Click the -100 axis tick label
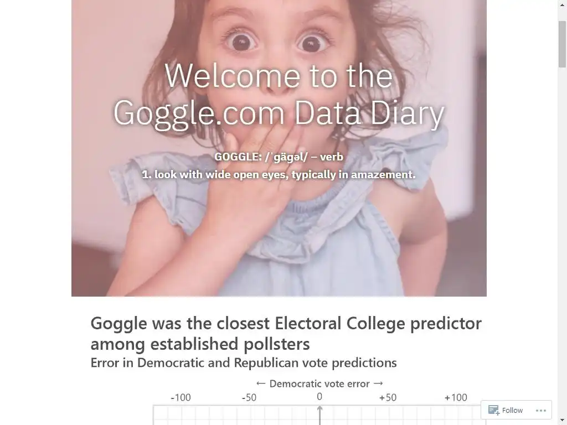Viewport: 567px width, 425px height. (181, 397)
